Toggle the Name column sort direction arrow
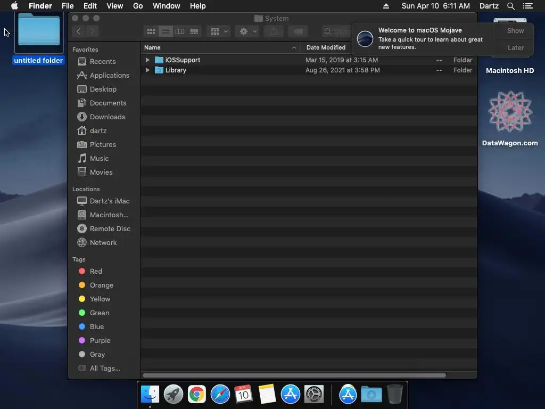The width and height of the screenshot is (545, 409). pyautogui.click(x=294, y=47)
